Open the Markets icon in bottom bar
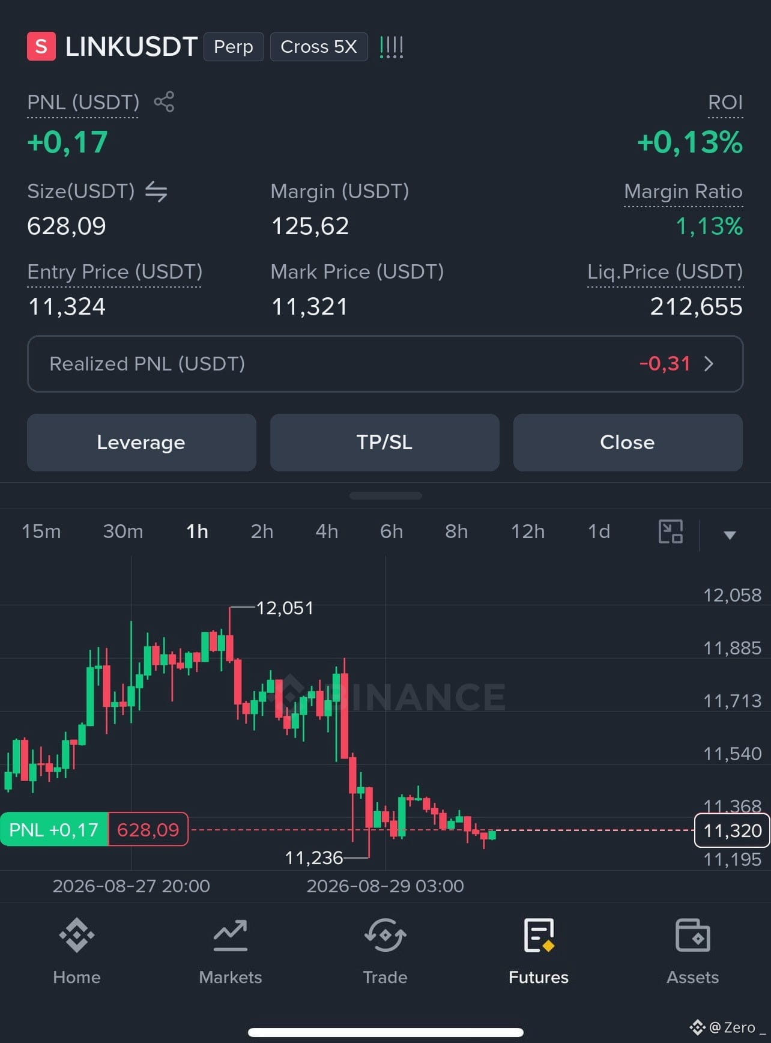 coord(231,935)
